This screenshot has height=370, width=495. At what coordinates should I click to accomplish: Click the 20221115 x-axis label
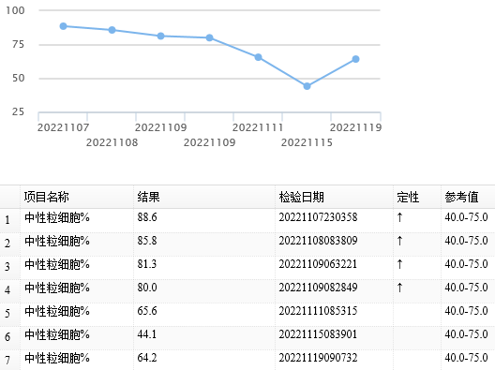307,142
